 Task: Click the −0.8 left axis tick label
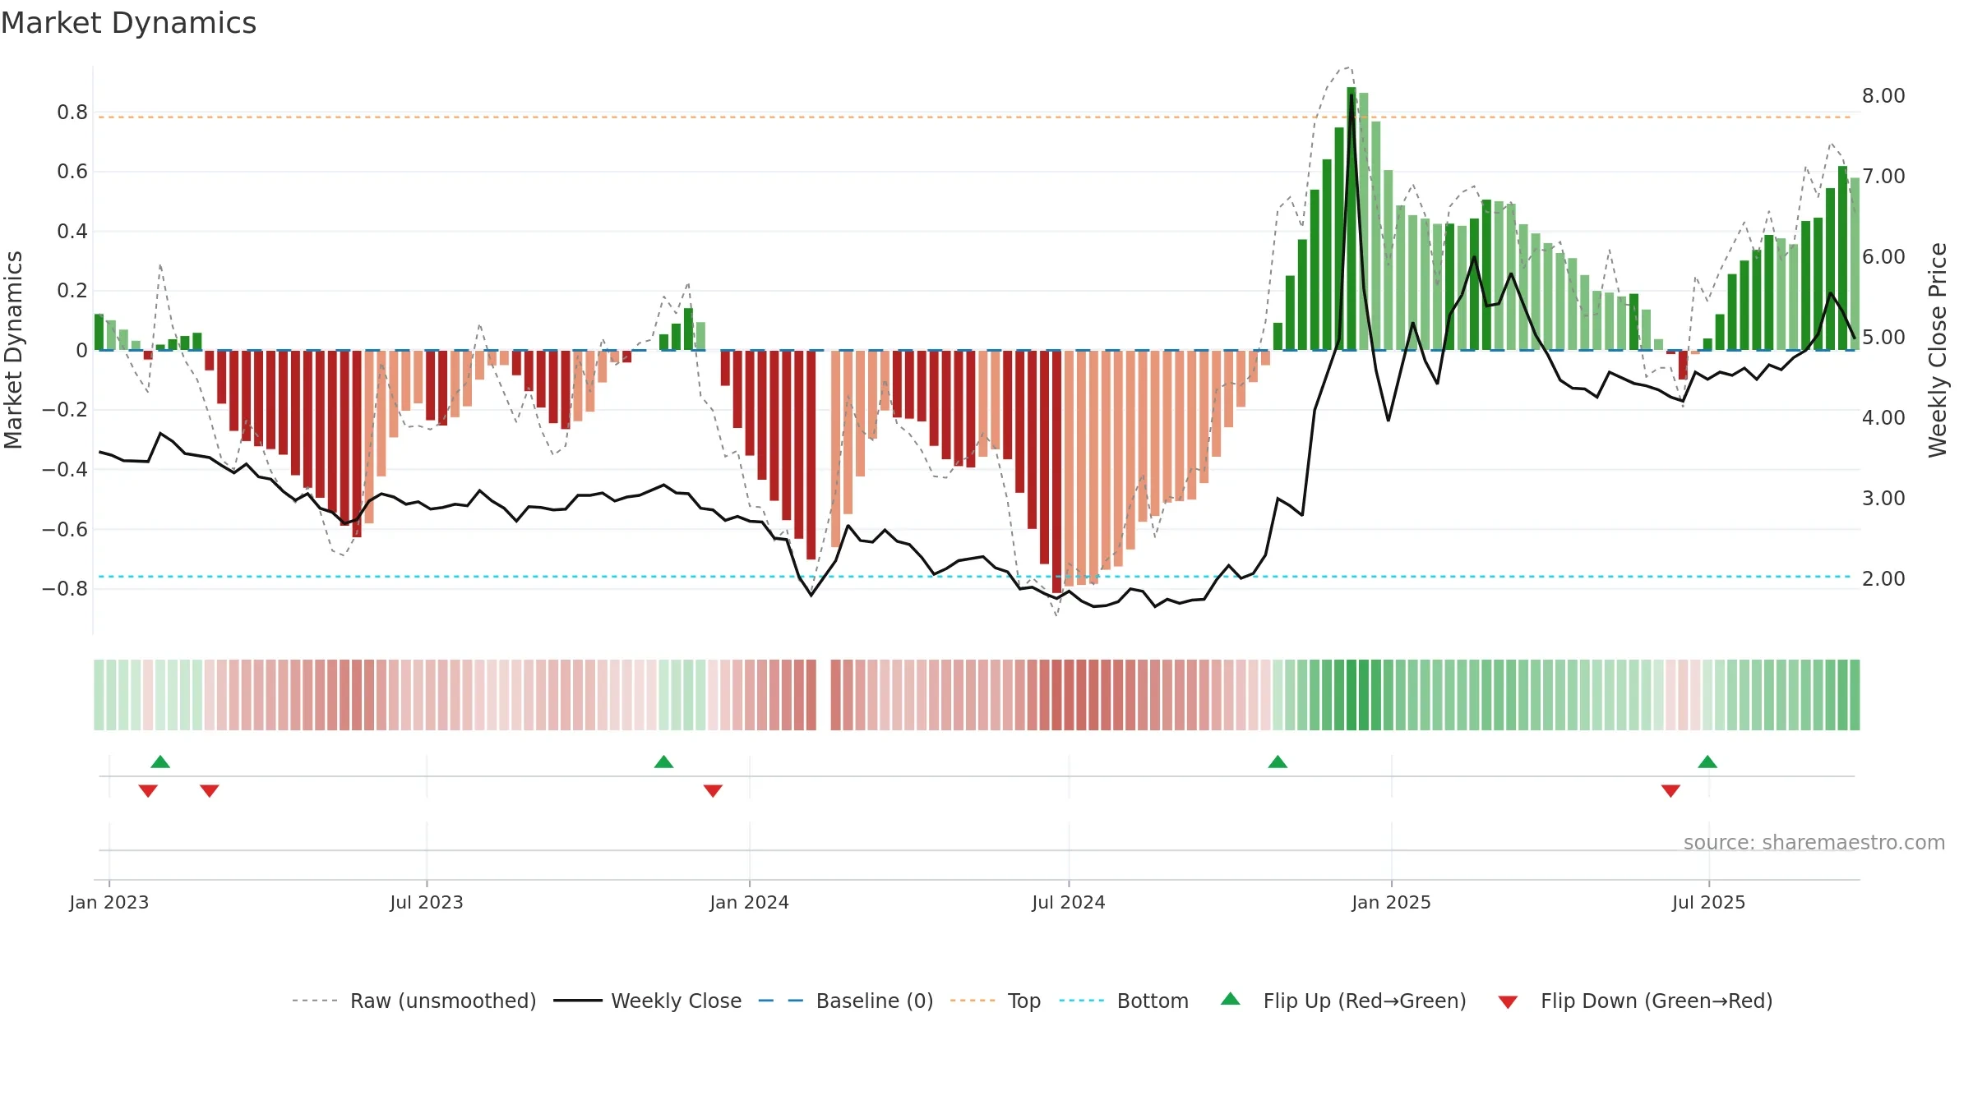pyautogui.click(x=65, y=589)
